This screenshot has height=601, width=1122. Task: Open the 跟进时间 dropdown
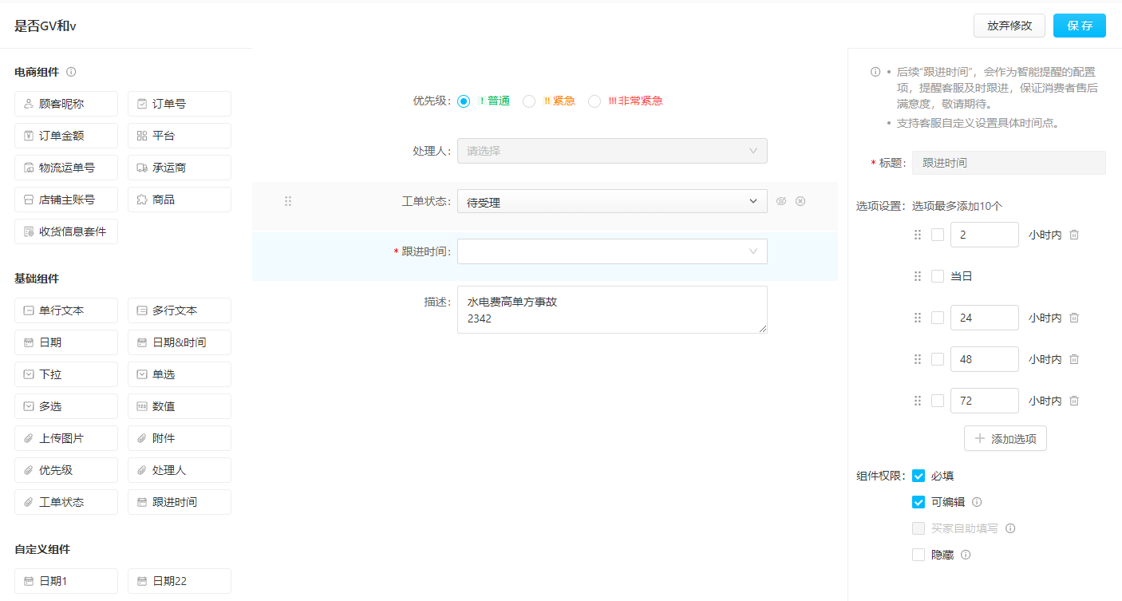click(x=612, y=251)
